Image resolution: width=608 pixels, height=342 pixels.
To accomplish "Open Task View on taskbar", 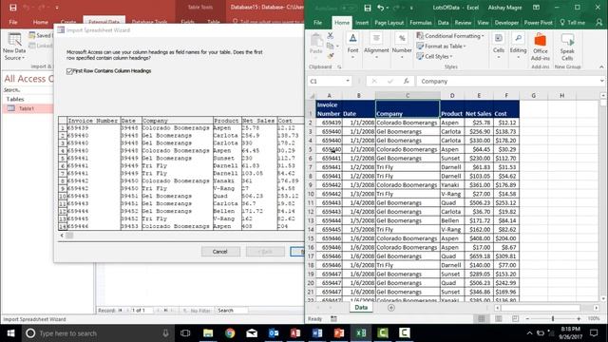I will [185, 333].
